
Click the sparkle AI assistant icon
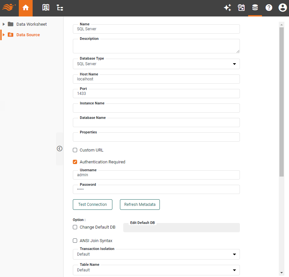(227, 8)
